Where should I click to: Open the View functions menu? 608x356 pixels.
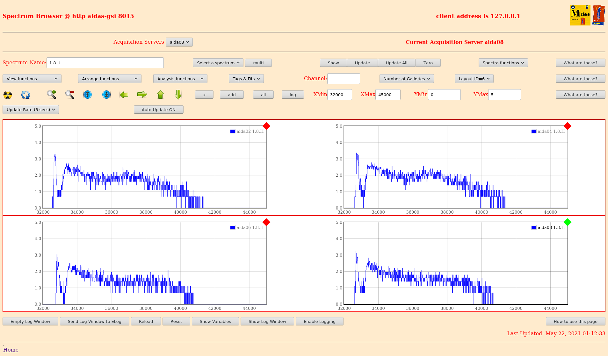click(32, 79)
